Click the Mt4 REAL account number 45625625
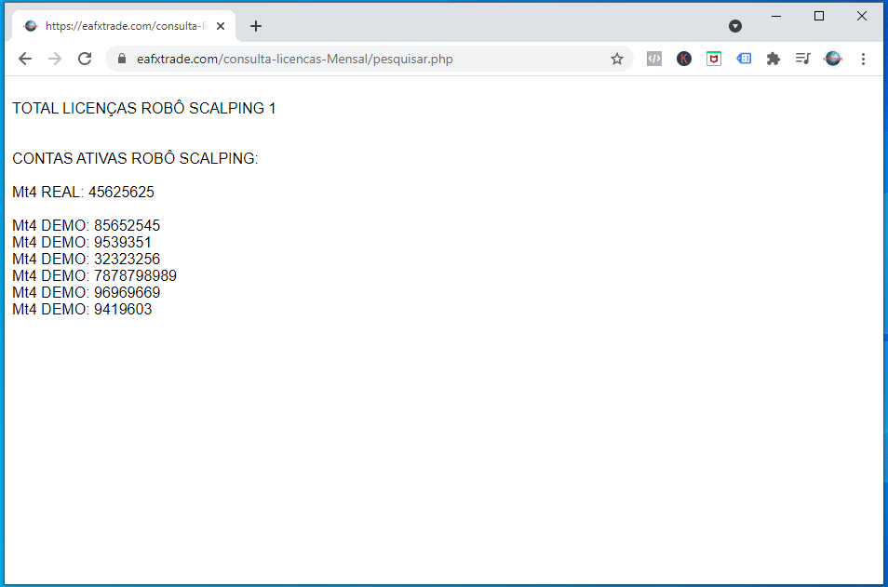 tap(121, 193)
